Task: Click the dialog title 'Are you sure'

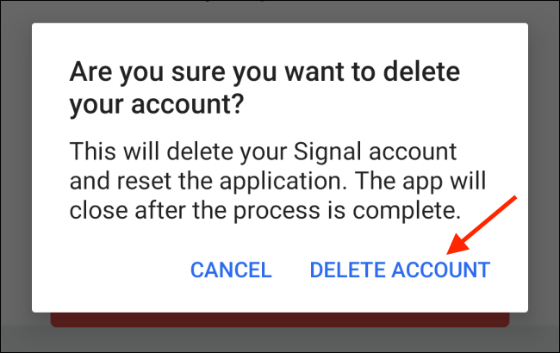Action: (x=264, y=71)
